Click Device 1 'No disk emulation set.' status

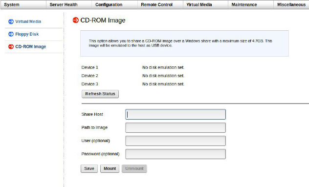(x=163, y=67)
